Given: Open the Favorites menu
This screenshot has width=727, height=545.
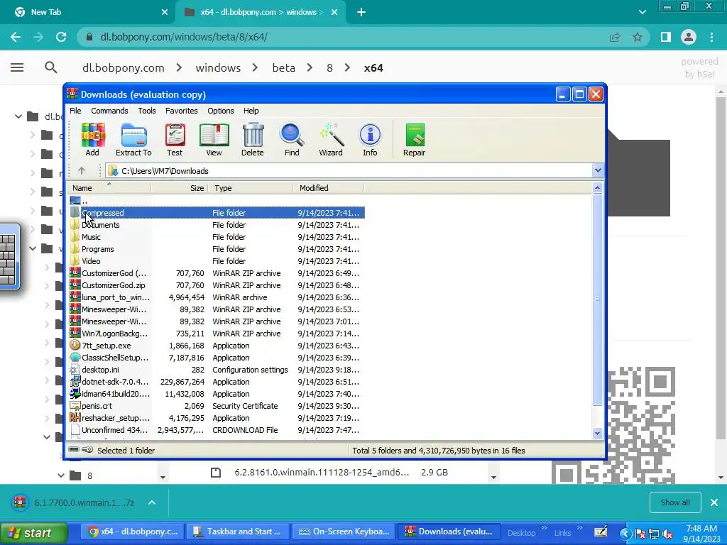Looking at the screenshot, I should 181,111.
